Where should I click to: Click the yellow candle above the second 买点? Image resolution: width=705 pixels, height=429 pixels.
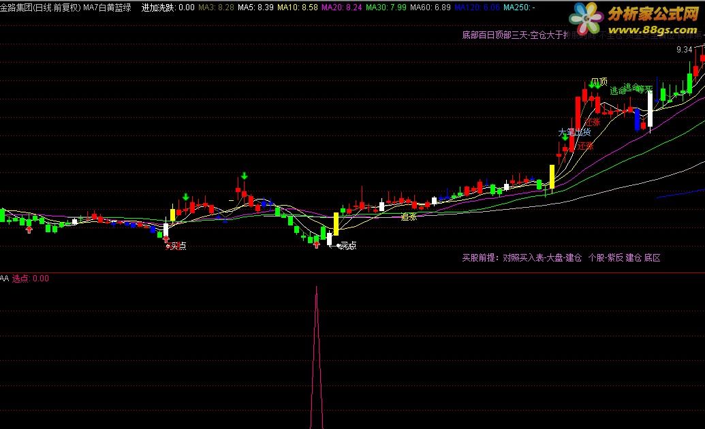pyautogui.click(x=336, y=223)
